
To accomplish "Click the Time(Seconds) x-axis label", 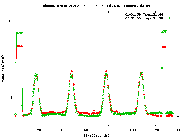I will (97, 135).
